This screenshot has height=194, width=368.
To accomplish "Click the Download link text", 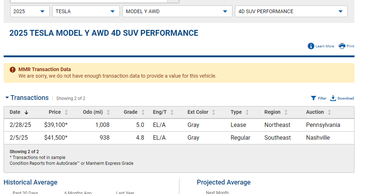I will tap(346, 98).
